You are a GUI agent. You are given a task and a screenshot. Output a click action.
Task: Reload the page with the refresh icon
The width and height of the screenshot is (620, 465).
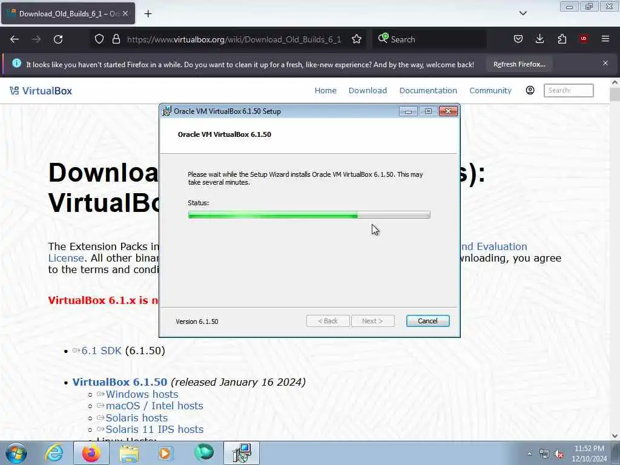pos(58,39)
